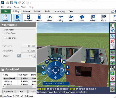Click the save floppy disk icon

12,3
